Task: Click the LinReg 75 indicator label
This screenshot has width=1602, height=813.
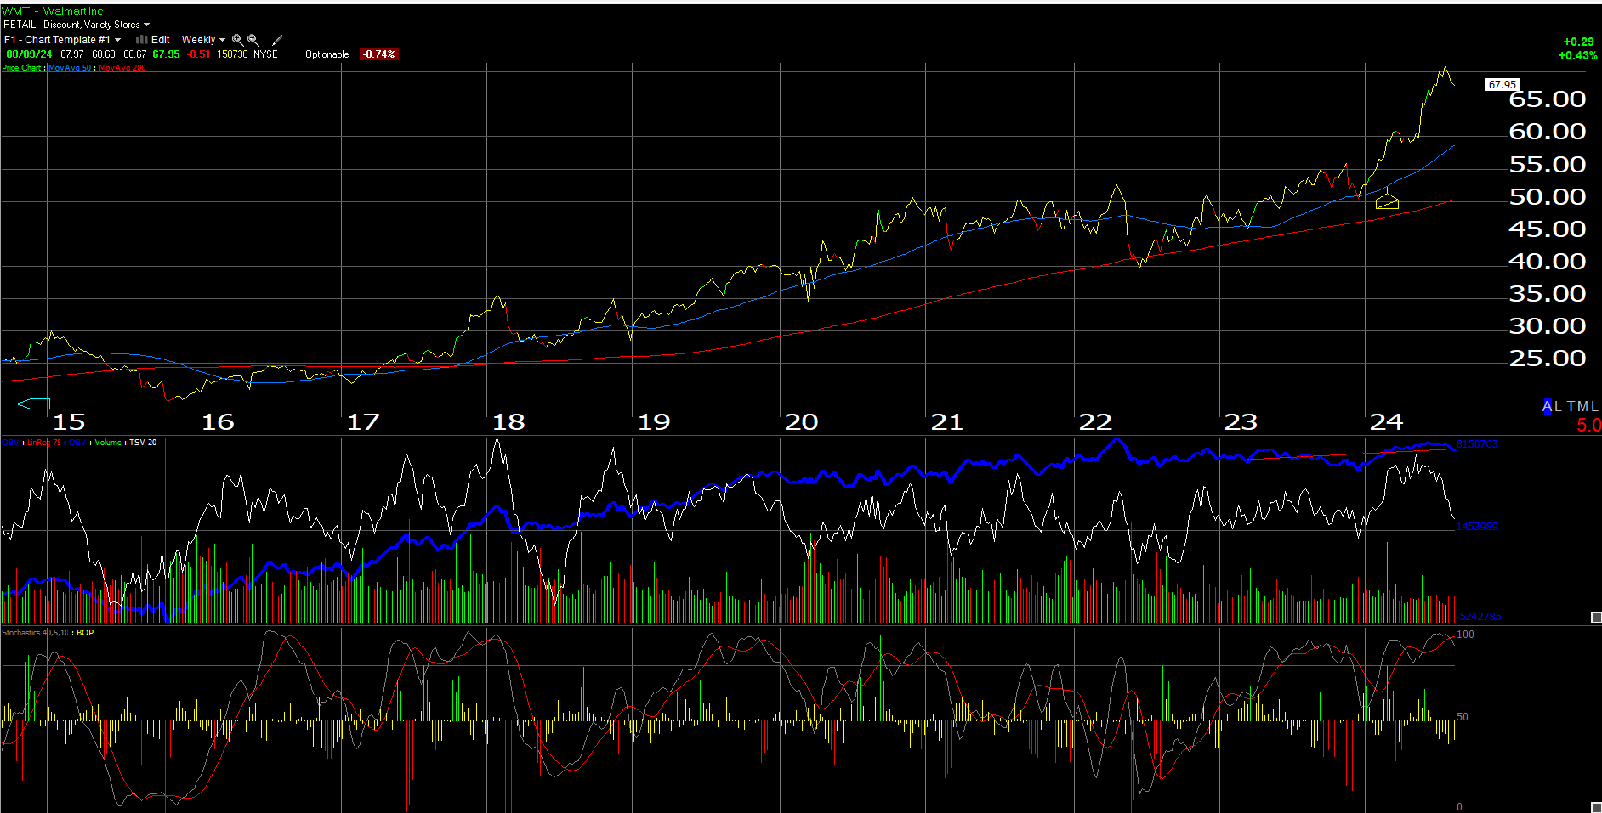Action: coord(44,443)
